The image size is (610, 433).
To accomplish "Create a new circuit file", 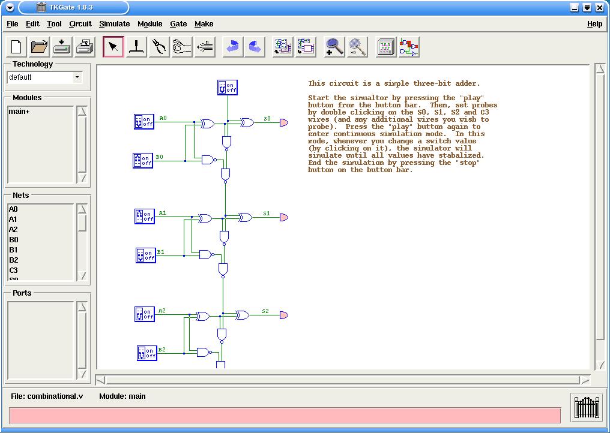I will point(16,47).
